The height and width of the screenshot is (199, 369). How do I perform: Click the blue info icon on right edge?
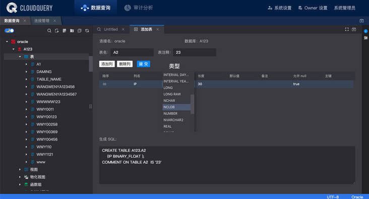pyautogui.click(x=365, y=31)
